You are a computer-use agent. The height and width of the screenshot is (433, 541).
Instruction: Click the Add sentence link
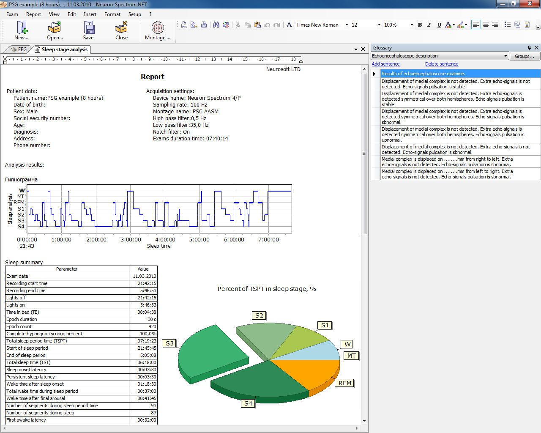point(385,64)
